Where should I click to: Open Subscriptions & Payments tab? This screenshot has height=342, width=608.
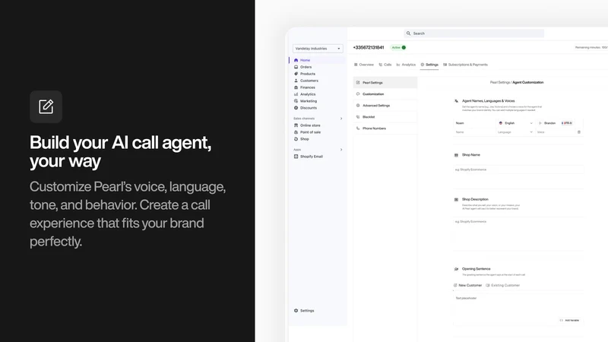(x=465, y=65)
